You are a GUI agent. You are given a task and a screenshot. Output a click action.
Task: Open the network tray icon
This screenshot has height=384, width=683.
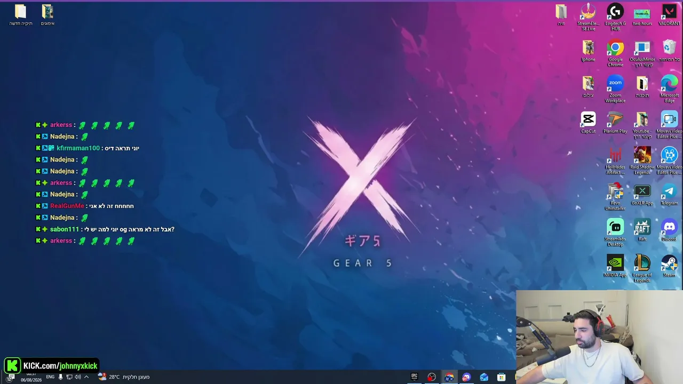click(69, 377)
